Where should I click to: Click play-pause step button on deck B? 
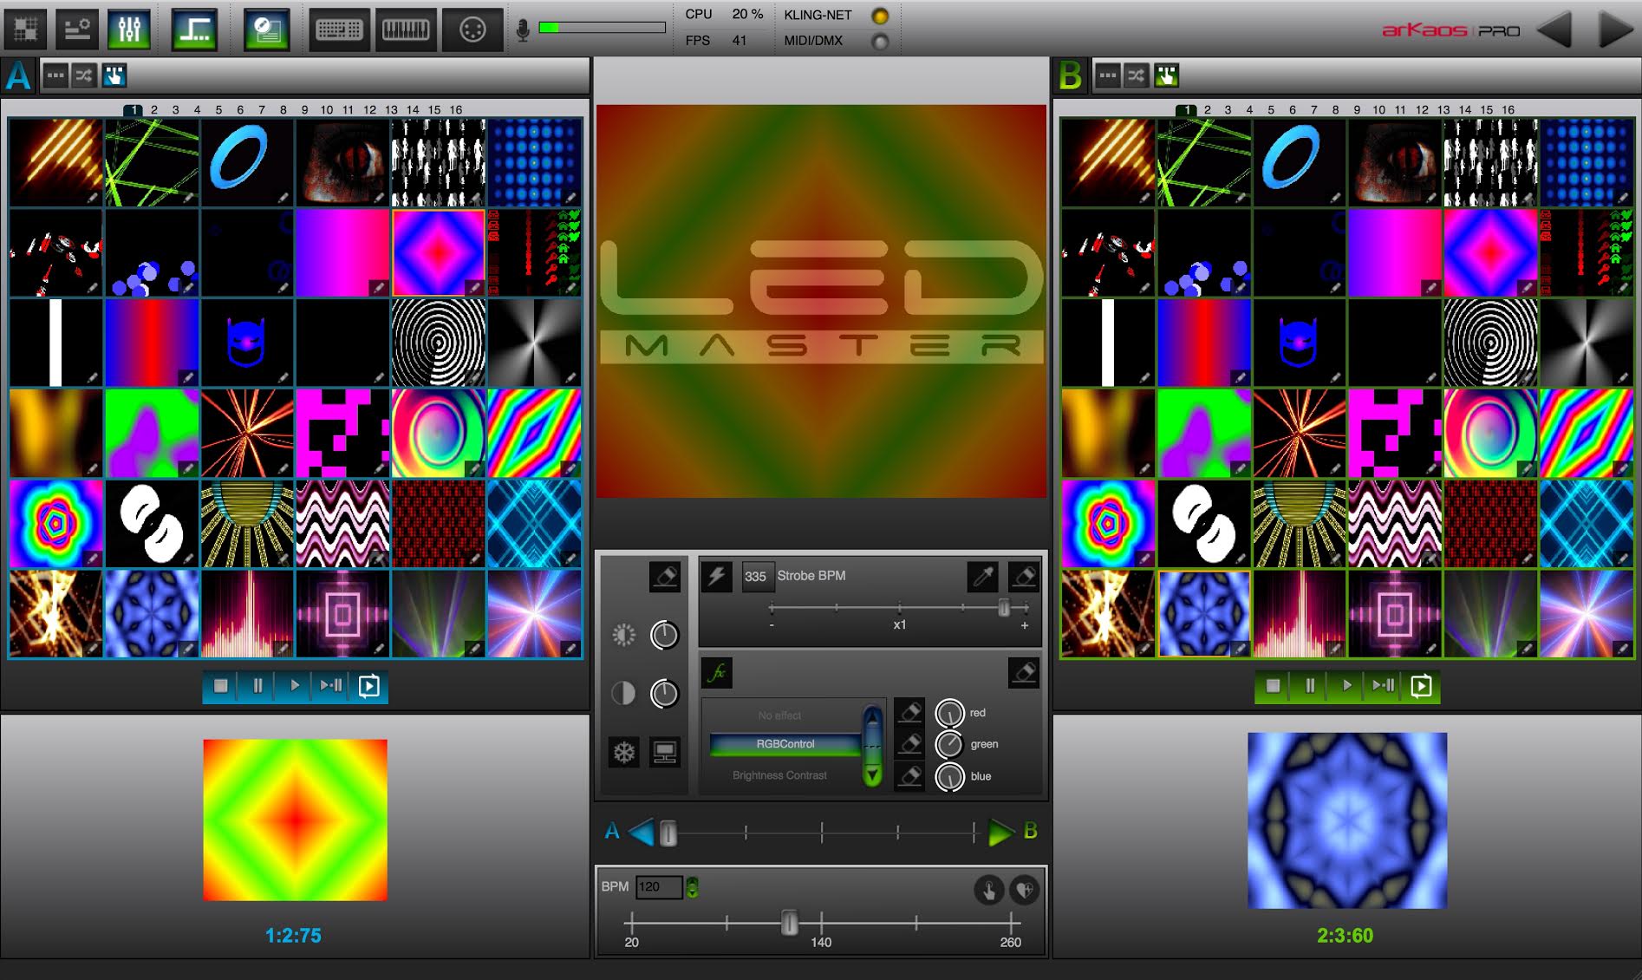pos(1383,686)
